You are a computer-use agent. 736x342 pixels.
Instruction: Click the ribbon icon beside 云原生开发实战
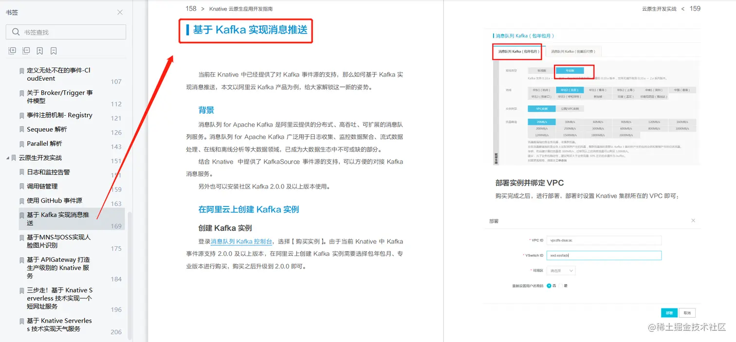(x=14, y=158)
